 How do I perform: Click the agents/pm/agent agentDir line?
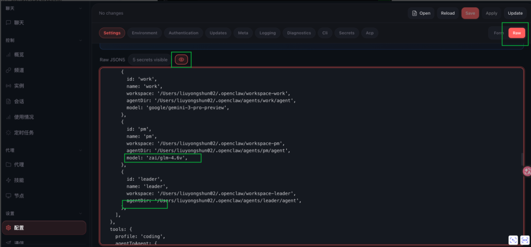pos(208,150)
